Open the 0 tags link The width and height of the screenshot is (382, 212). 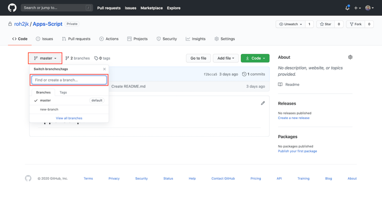(102, 58)
